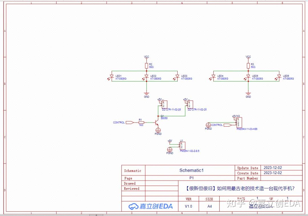Screen dimensions: 308x216
Task: Select the LED5 diode symbol
Action: click(248, 77)
